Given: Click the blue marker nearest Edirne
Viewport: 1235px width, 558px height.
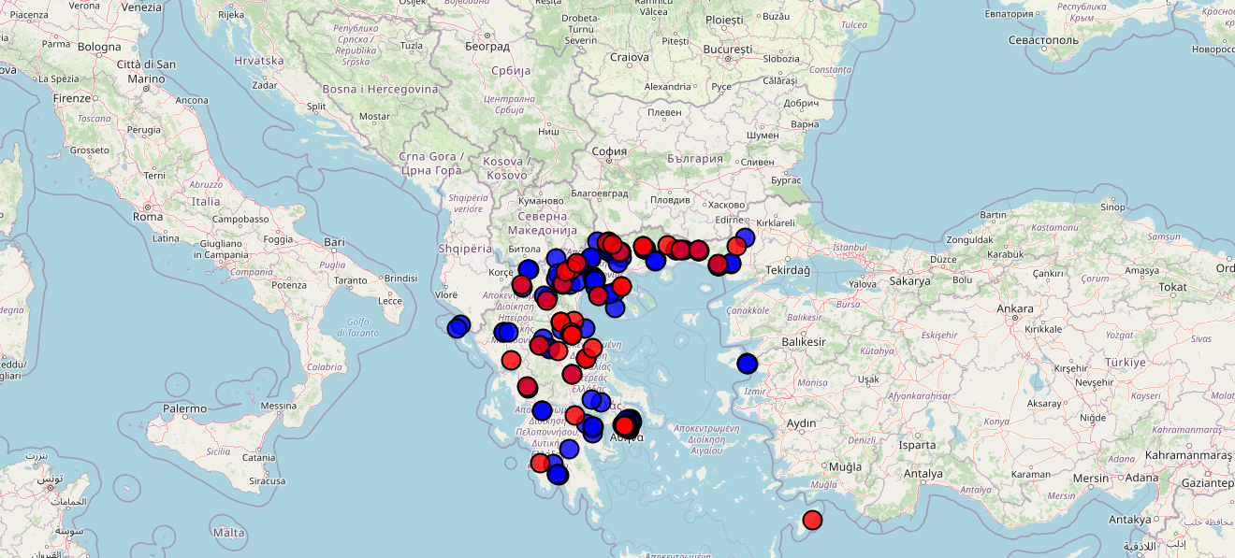Looking at the screenshot, I should click(745, 237).
